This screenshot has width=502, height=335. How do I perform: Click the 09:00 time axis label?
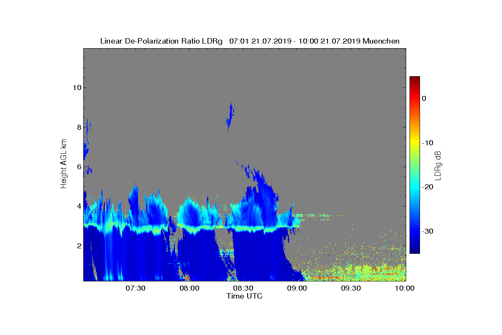point(297,288)
